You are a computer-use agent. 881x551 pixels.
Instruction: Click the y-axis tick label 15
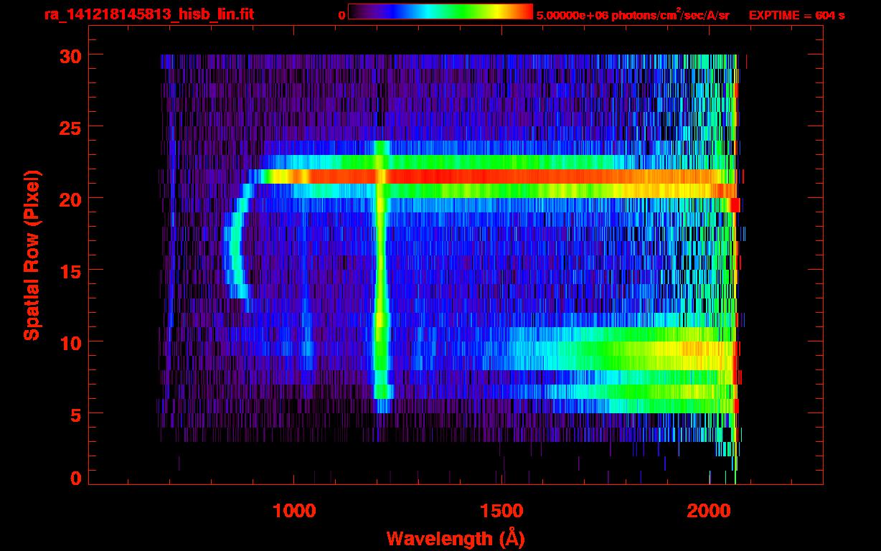tap(70, 270)
